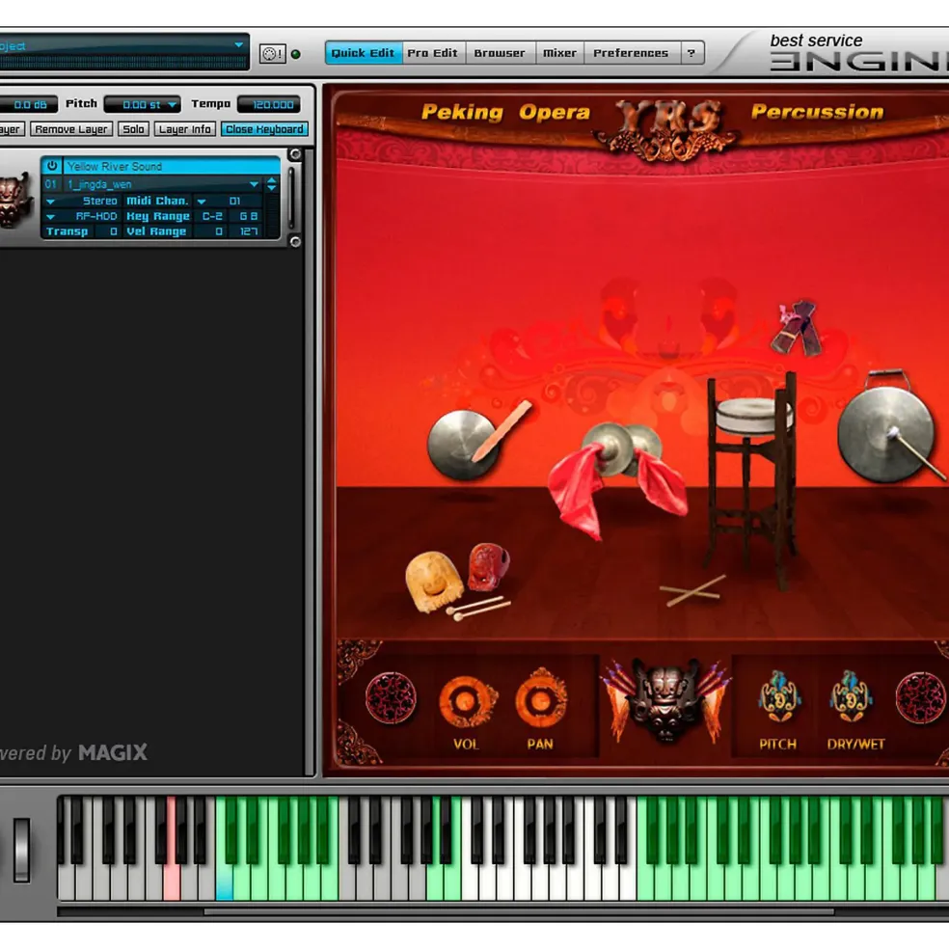Screen dimensions: 949x950
Task: Click the red wooden fish block
Action: tap(488, 566)
